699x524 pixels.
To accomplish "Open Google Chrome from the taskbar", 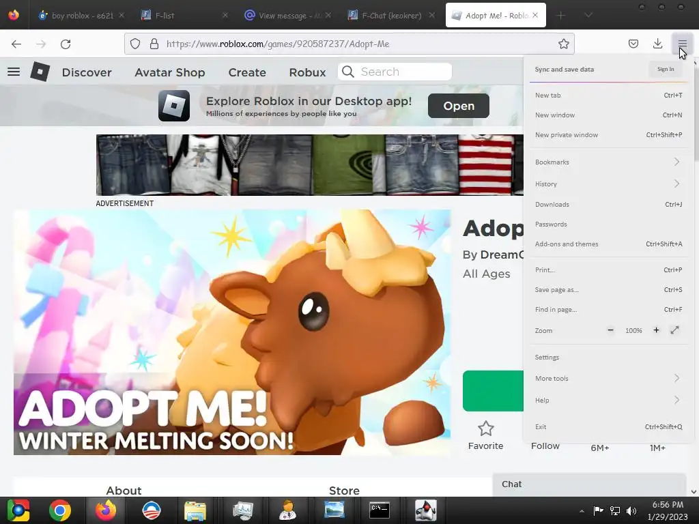I will coord(60,510).
